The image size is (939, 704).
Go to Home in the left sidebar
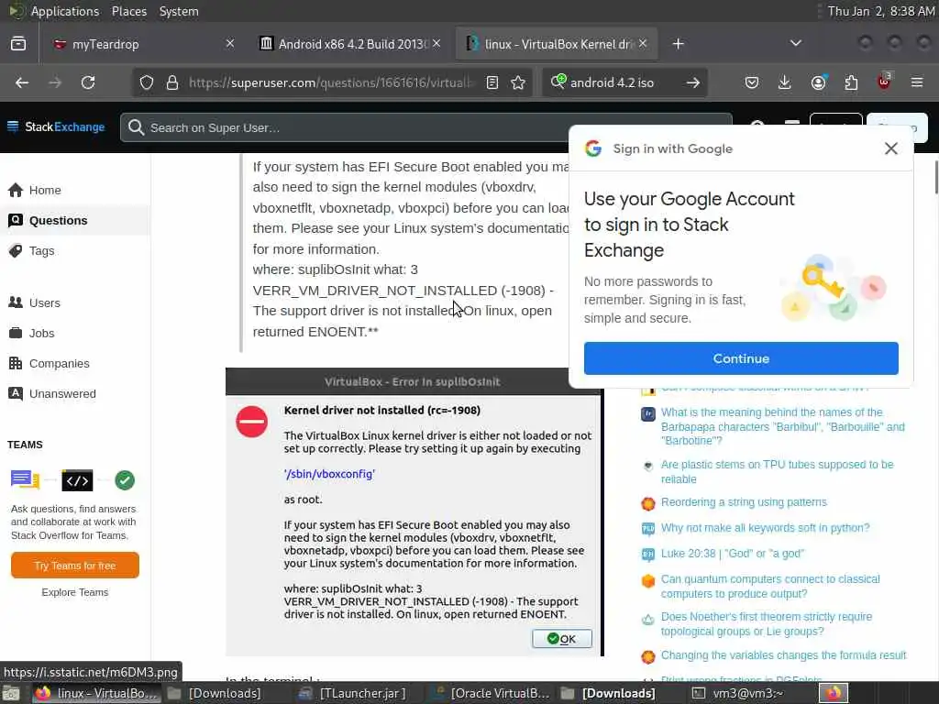pyautogui.click(x=45, y=190)
